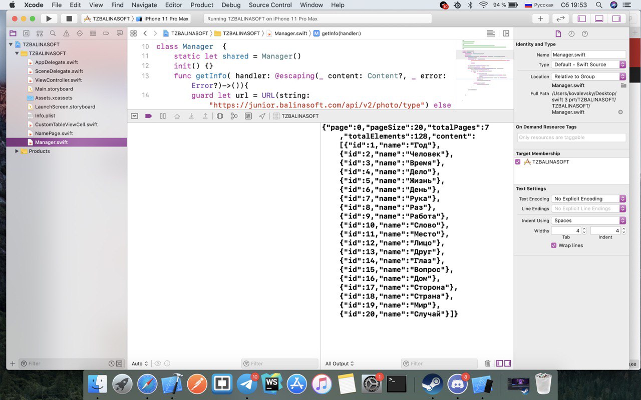Show the Project navigator tab icon
Image resolution: width=641 pixels, height=400 pixels.
(x=13, y=33)
